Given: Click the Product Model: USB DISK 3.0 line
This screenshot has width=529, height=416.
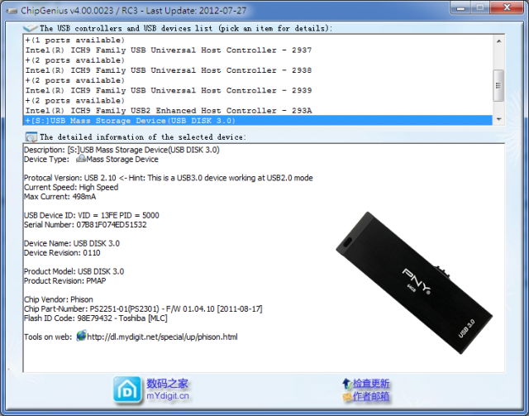Looking at the screenshot, I should 74,271.
